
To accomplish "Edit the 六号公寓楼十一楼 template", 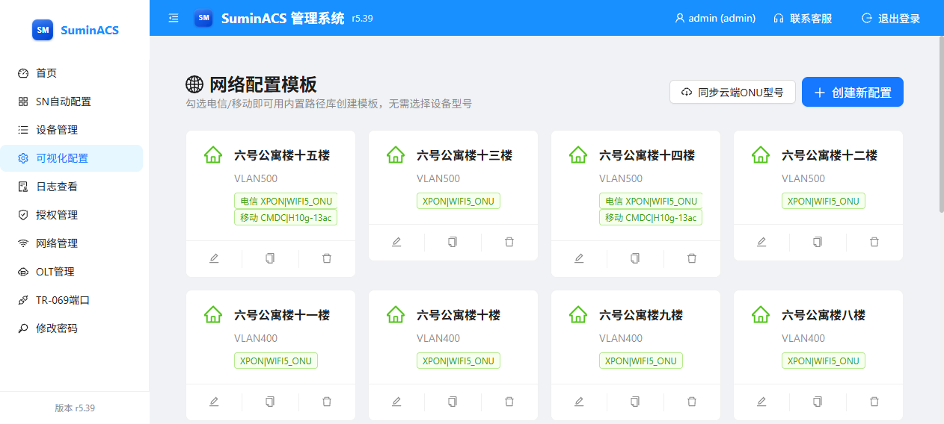I will [214, 402].
